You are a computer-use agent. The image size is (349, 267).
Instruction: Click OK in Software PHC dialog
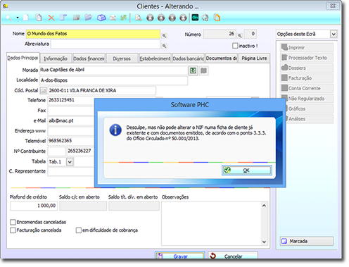coord(247,170)
